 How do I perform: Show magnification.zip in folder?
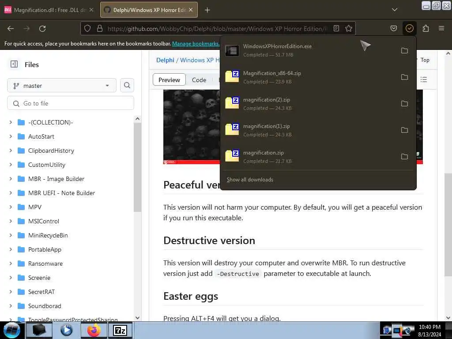[x=404, y=157]
